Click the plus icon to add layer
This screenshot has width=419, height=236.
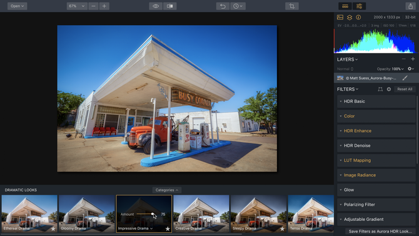point(413,59)
